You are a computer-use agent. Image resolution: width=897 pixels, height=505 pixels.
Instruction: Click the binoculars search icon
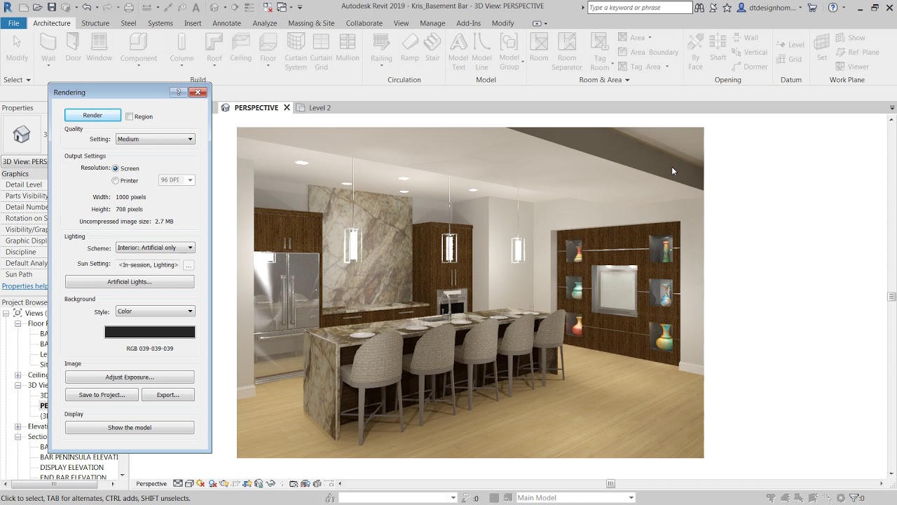click(x=699, y=8)
